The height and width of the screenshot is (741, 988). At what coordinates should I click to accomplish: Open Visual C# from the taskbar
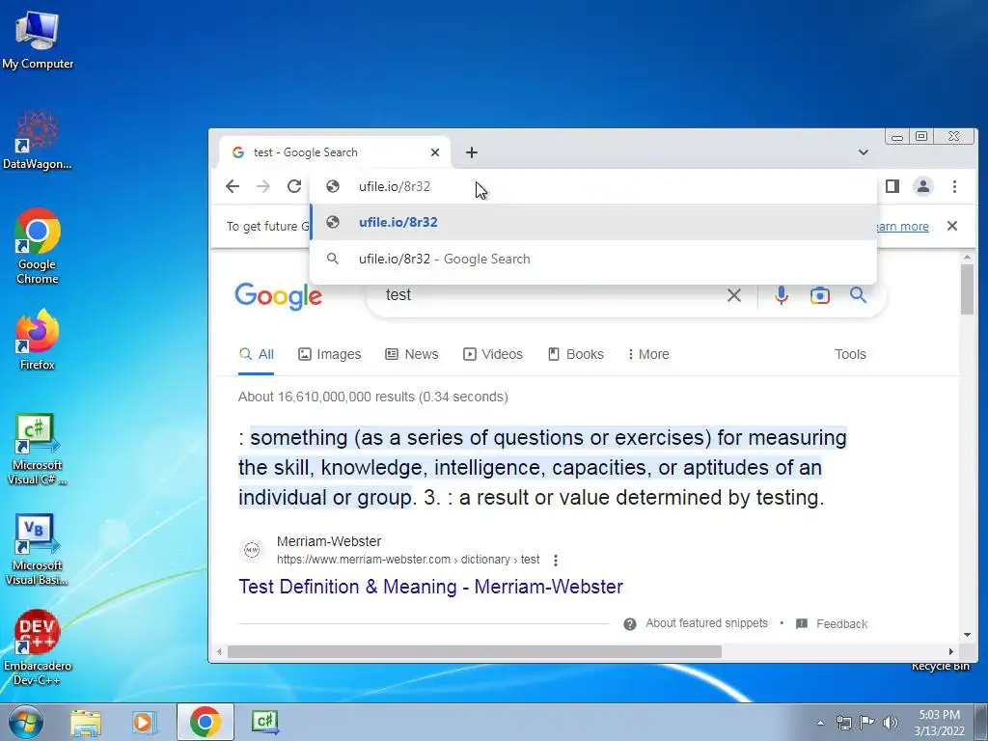264,722
